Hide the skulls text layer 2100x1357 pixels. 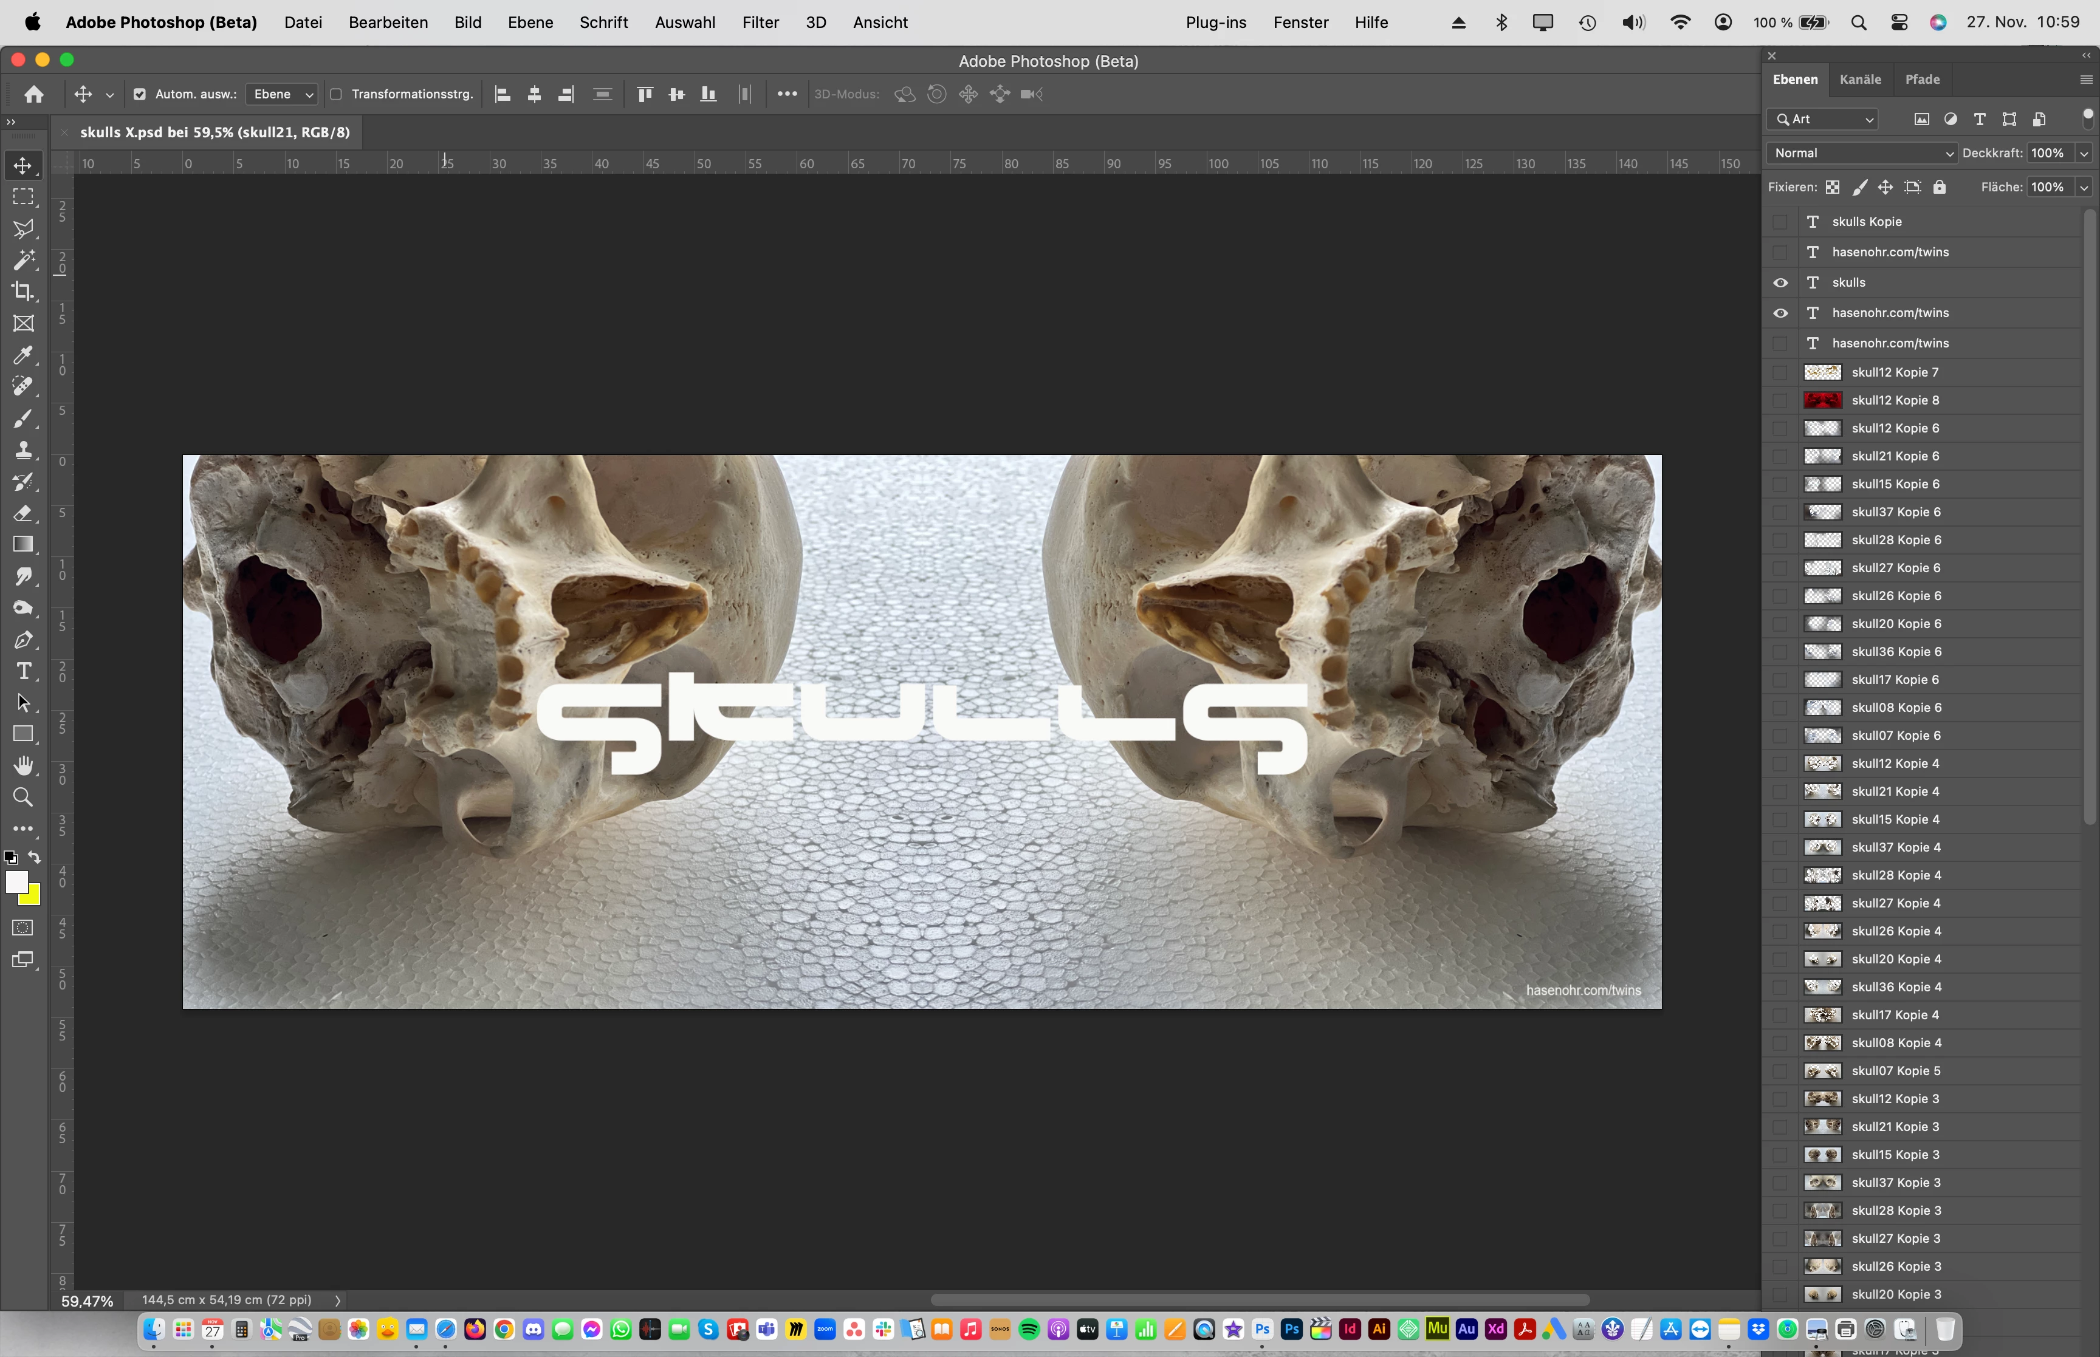click(1780, 283)
